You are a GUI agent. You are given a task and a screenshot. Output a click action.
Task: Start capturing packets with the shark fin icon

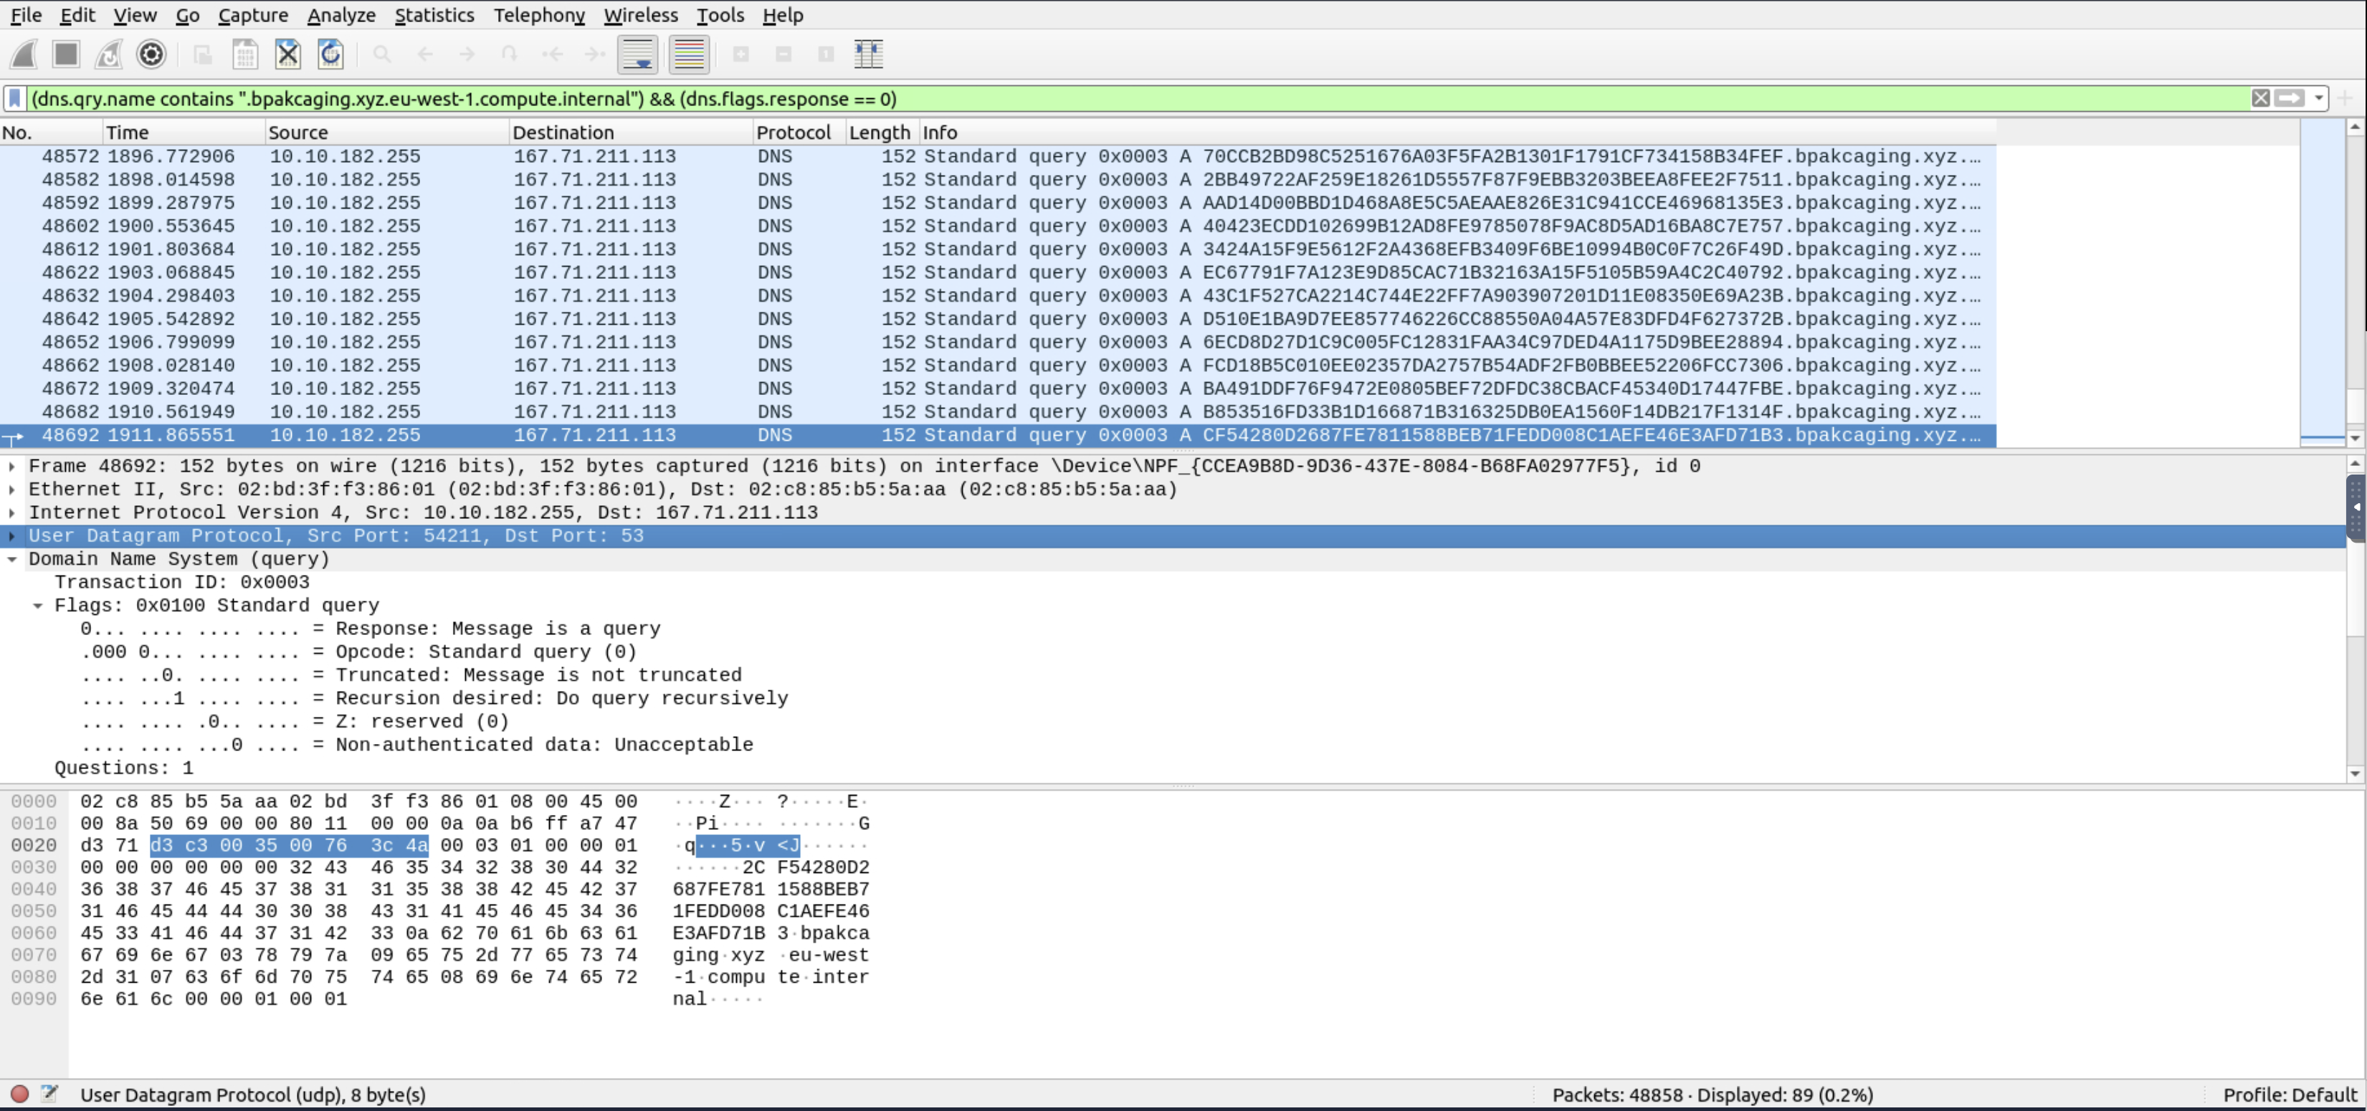coord(24,54)
